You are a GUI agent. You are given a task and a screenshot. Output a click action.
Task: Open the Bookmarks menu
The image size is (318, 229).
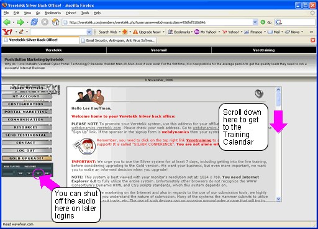tap(53, 13)
